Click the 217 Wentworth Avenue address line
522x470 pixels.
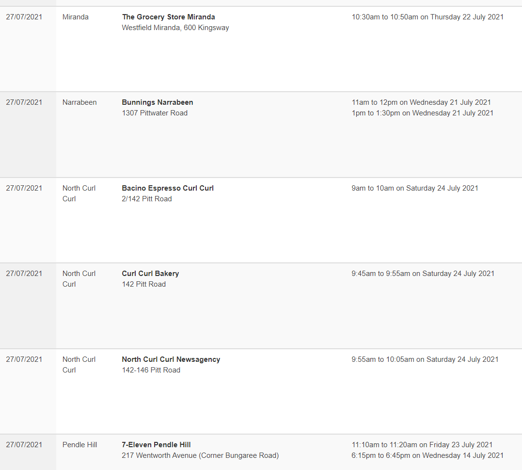200,455
